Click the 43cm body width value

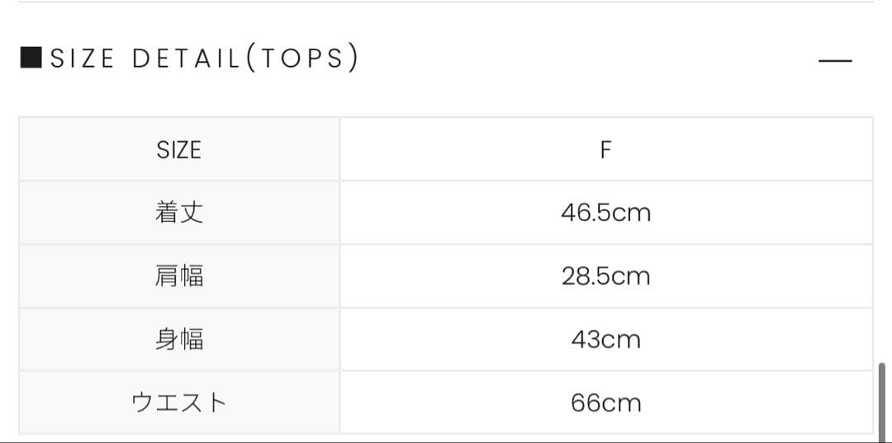tap(606, 340)
